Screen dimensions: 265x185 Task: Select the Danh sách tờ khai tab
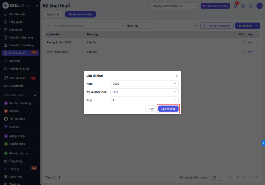tap(80, 14)
